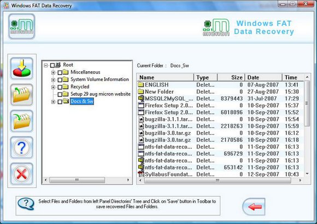The width and height of the screenshot is (317, 224).
Task: Open the folder icon with upward arrow
Action: click(22, 95)
